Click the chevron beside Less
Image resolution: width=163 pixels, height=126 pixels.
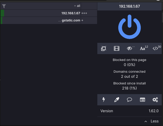tap(146, 121)
